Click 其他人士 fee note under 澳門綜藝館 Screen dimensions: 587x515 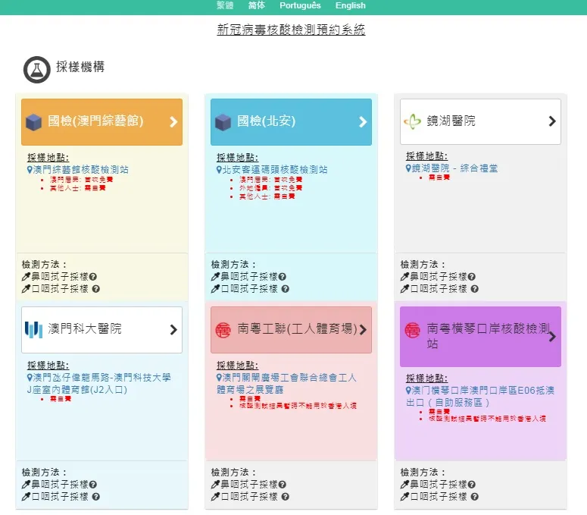click(78, 188)
